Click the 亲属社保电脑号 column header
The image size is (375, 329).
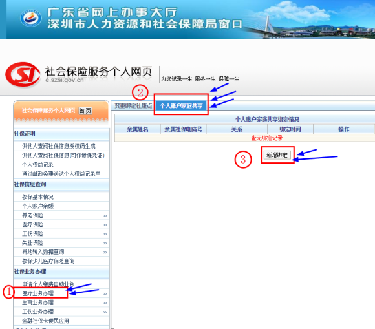[183, 129]
